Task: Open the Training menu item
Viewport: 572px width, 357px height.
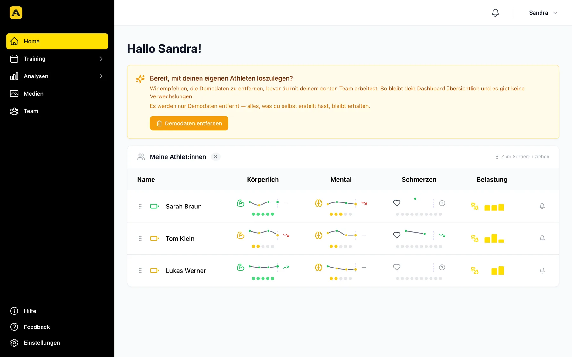Action: tap(57, 59)
